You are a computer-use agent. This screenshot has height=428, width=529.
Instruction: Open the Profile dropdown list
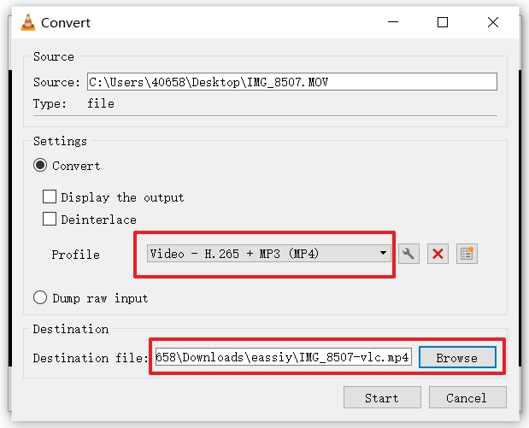click(x=269, y=253)
